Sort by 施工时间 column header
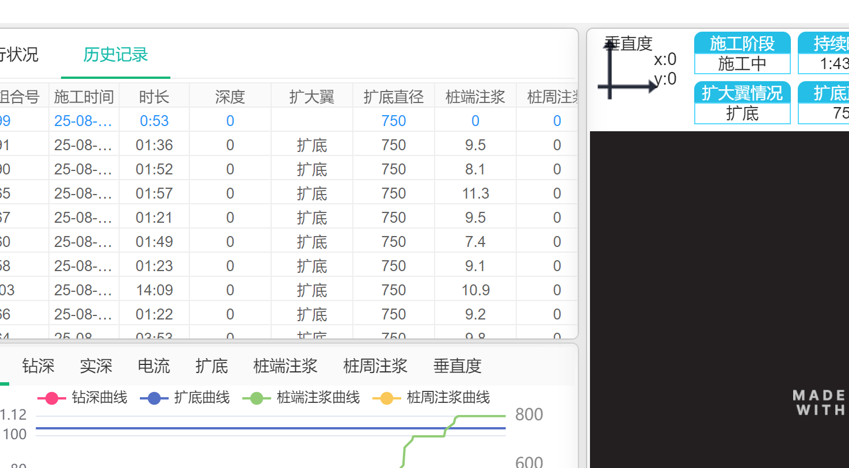This screenshot has height=468, width=849. 84,97
